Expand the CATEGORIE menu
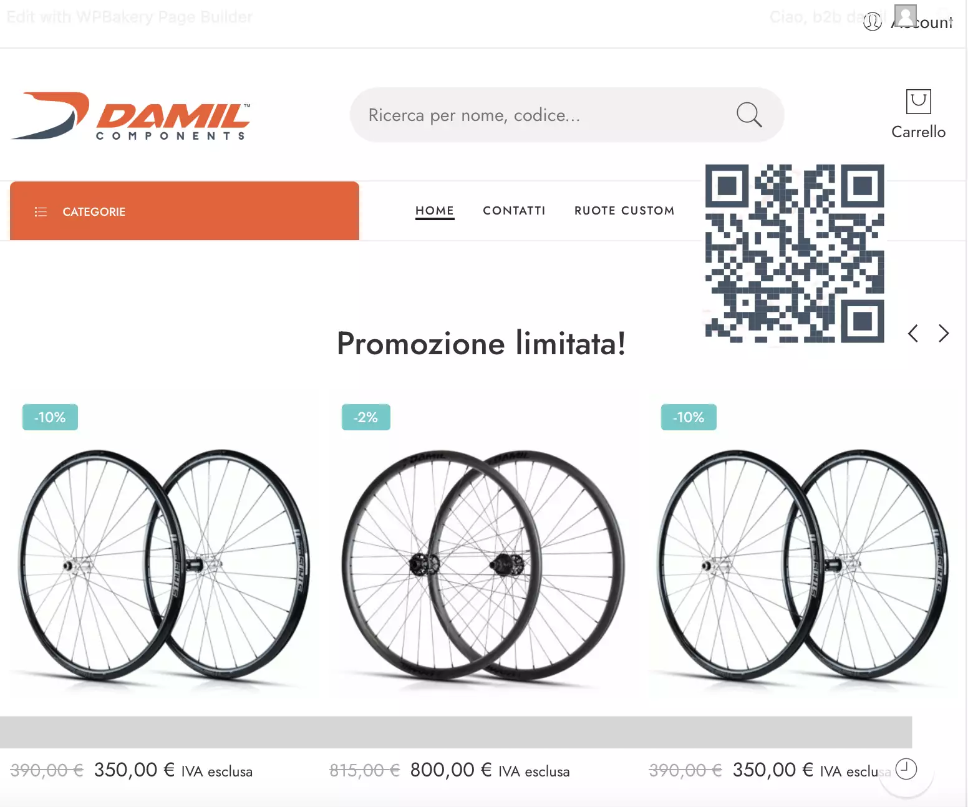Viewport: 968px width, 807px height. [x=185, y=211]
